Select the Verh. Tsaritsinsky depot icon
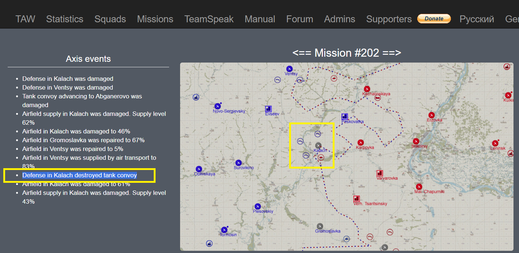Viewport: 519px width, 253px height. click(x=356, y=199)
